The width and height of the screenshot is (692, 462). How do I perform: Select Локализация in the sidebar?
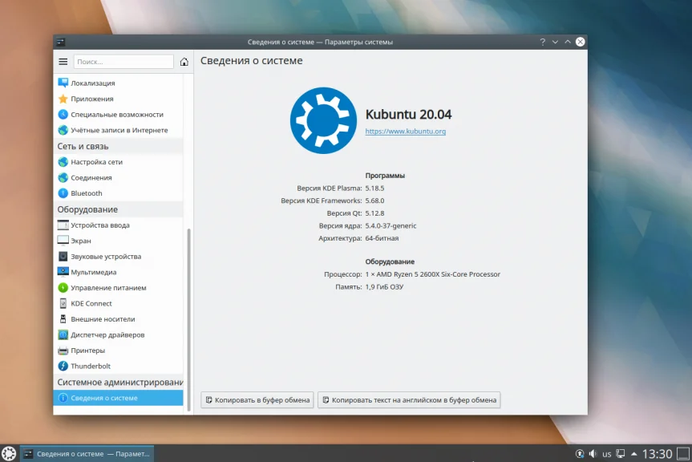click(119, 83)
